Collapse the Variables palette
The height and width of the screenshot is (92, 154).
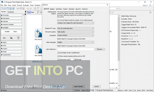11,28
